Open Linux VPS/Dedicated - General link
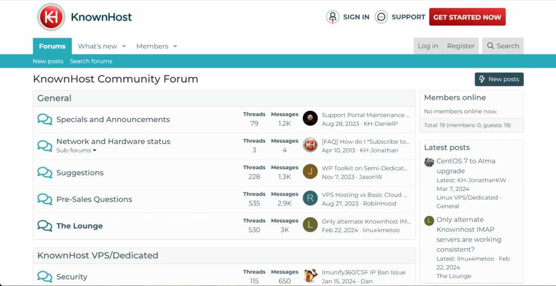Screen dimensions: 556x286 point(469,202)
